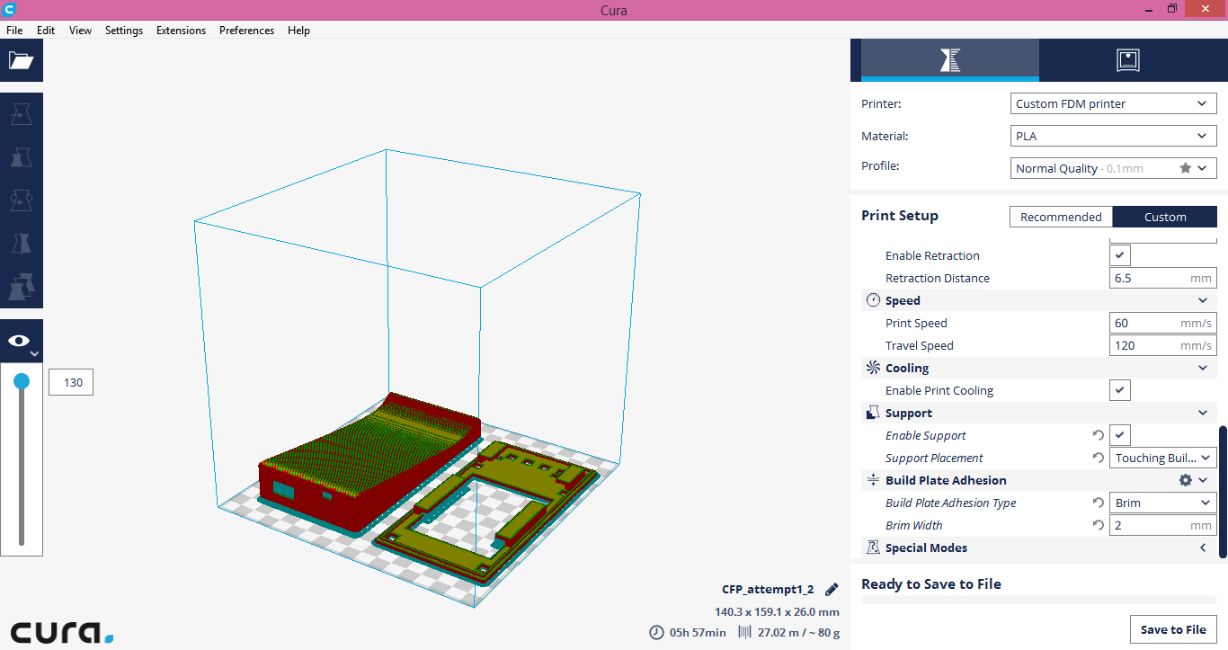Toggle the Enable Print Cooling checkbox
Viewport: 1228px width, 650px height.
[x=1119, y=390]
